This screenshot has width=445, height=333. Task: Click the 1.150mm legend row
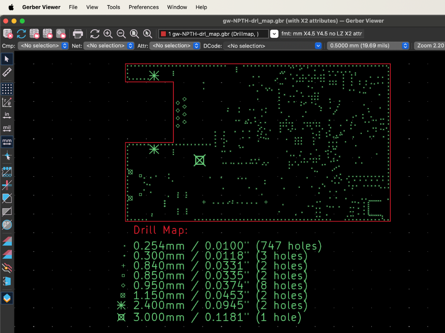coord(214,295)
